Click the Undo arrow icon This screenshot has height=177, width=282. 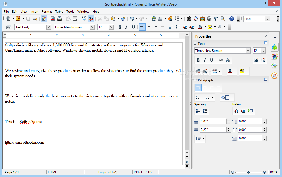(x=132, y=19)
